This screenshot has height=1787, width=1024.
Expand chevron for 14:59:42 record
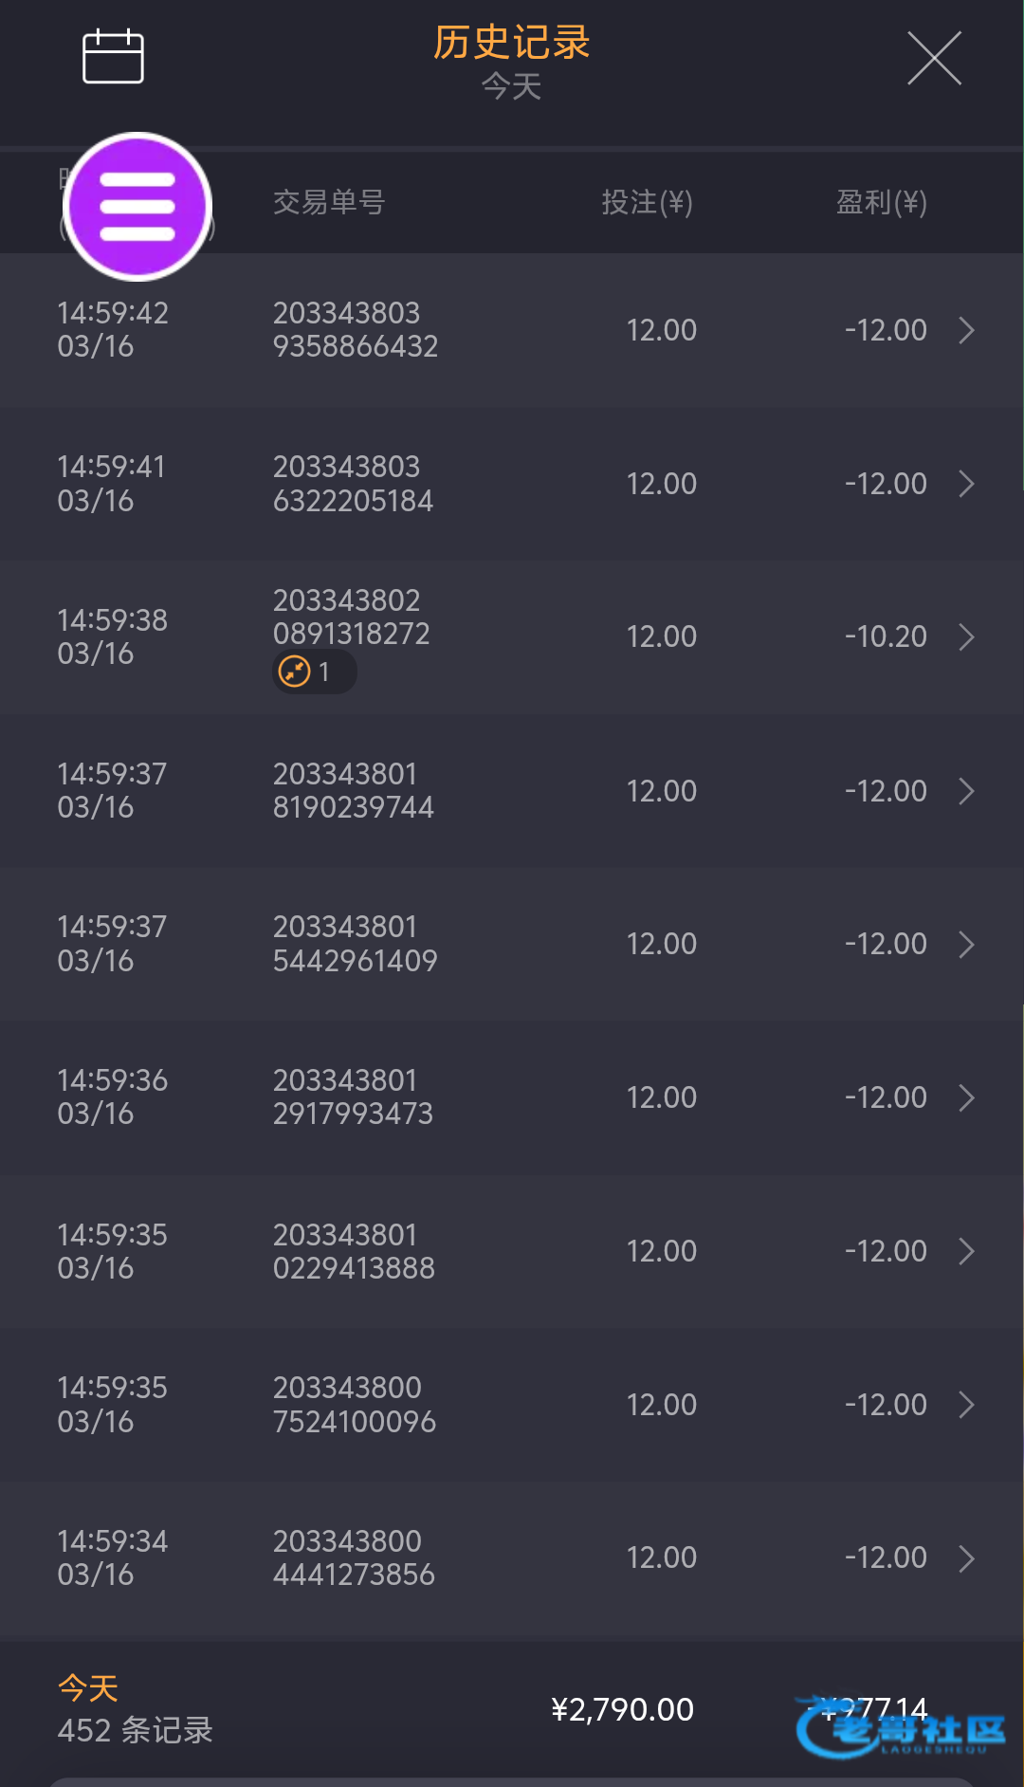pos(966,330)
